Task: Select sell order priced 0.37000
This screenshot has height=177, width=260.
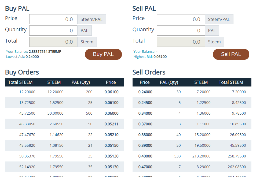Action: [x=192, y=124]
